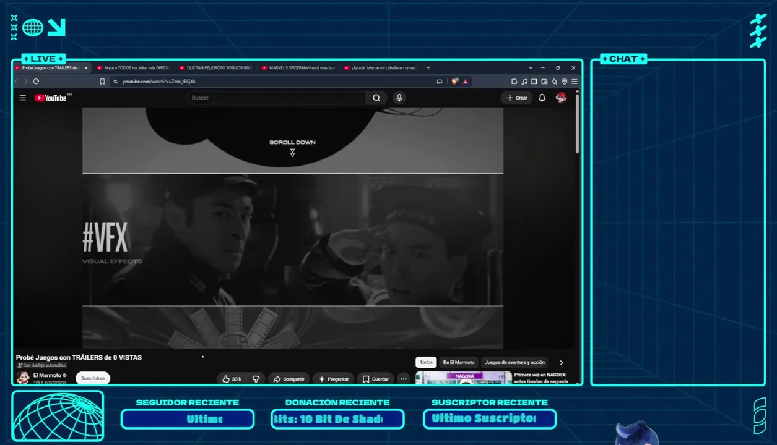Switch to 'MARVEL'S SPIDERMAN' tab
Image resolution: width=777 pixels, height=445 pixels.
[x=298, y=67]
